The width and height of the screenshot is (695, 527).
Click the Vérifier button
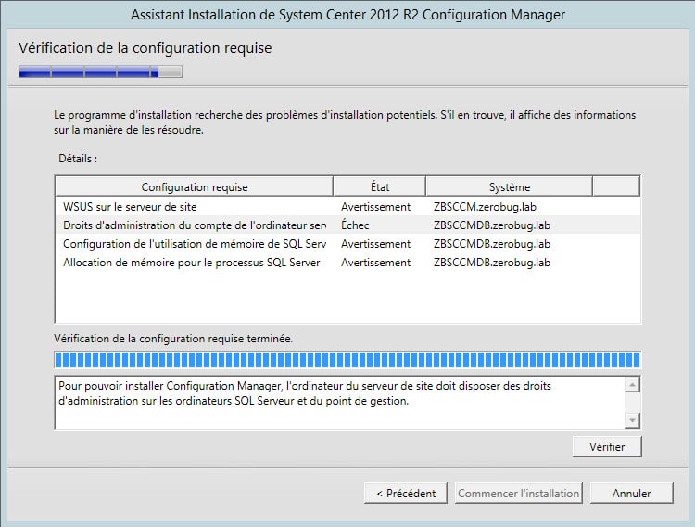click(607, 446)
